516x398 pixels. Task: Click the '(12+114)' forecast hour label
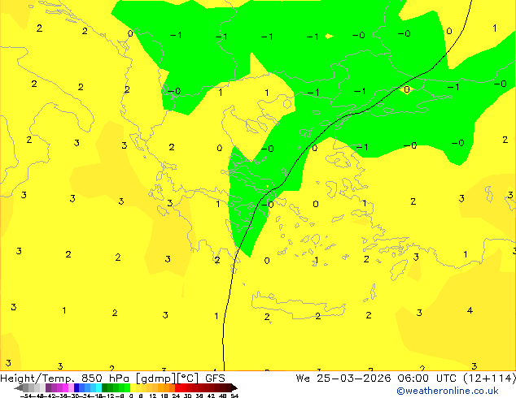489,379
